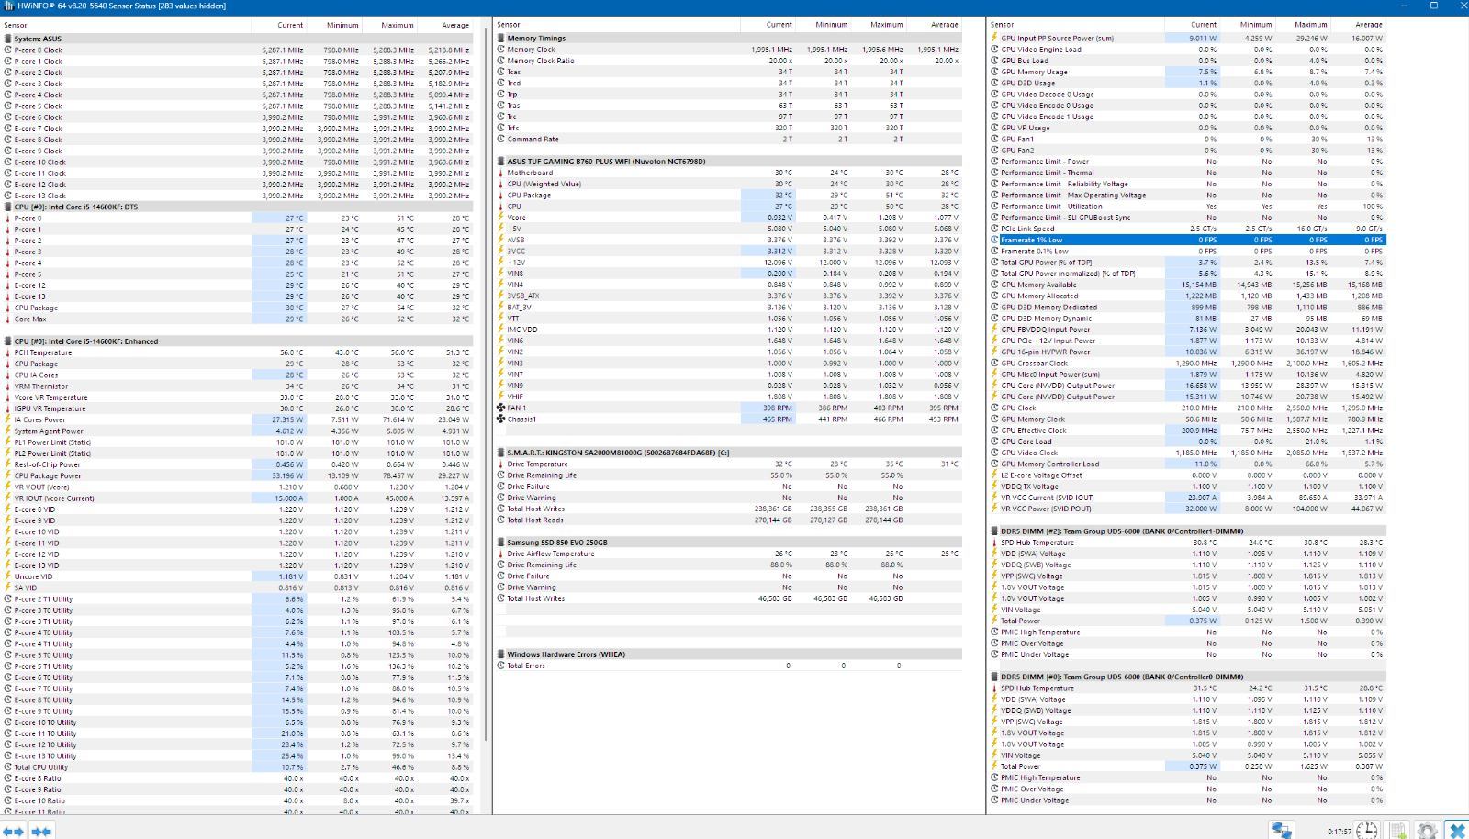Select the Command Rate row
Screen dimensions: 1469x839
[729, 139]
